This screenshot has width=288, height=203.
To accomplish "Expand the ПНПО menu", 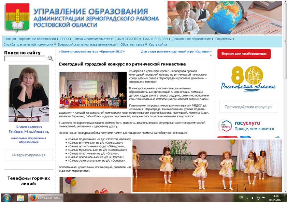I will pyautogui.click(x=66, y=39).
